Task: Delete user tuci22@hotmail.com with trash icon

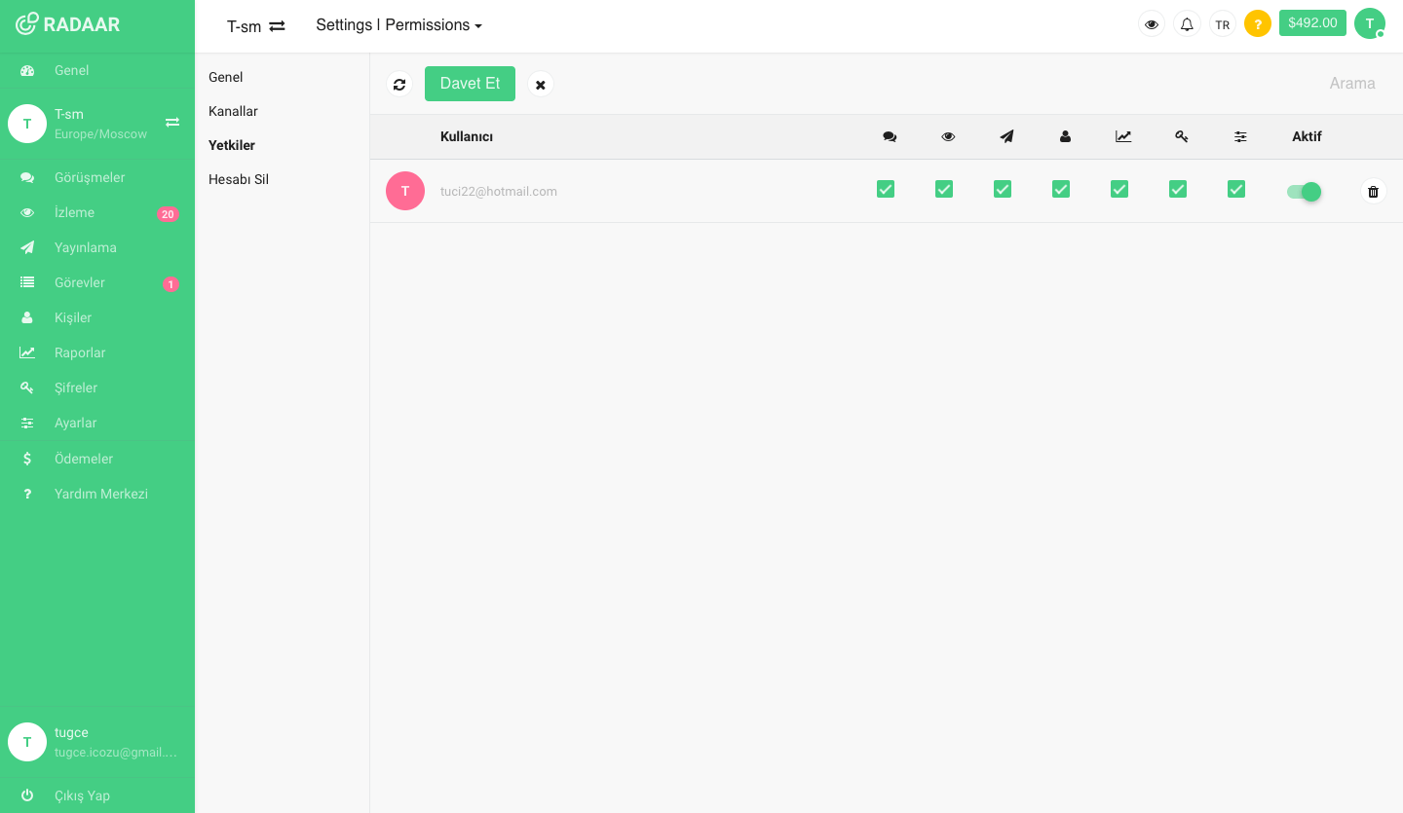Action: [x=1373, y=191]
